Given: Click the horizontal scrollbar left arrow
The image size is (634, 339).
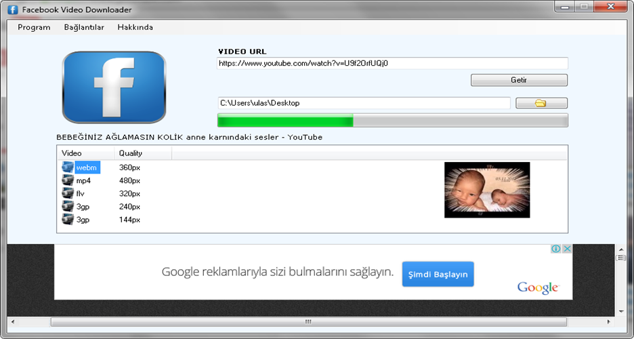Looking at the screenshot, I should (13, 322).
